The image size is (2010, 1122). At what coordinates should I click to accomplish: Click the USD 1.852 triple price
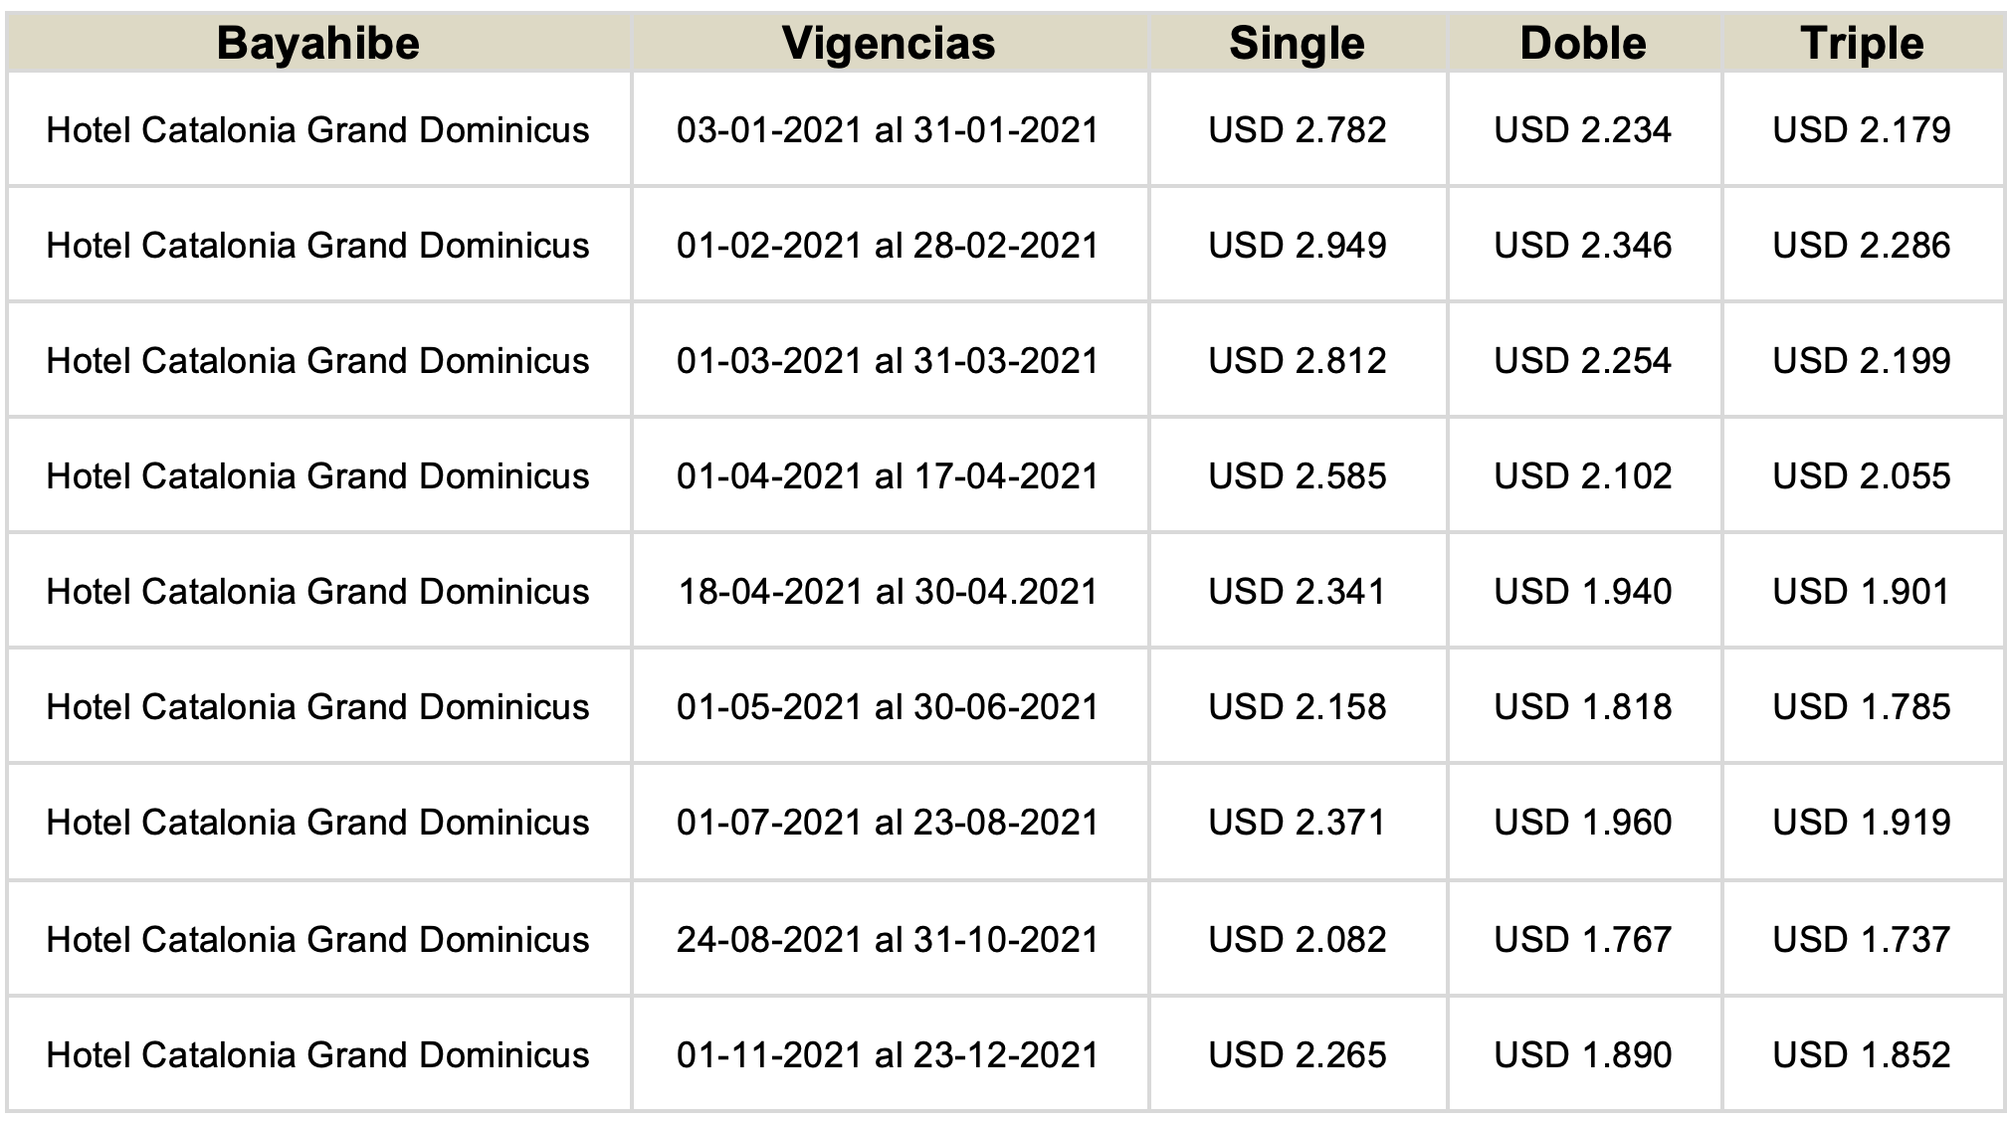(1862, 1055)
